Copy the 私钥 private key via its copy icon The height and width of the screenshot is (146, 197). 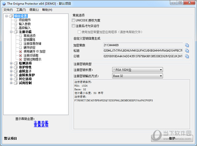click(x=187, y=51)
